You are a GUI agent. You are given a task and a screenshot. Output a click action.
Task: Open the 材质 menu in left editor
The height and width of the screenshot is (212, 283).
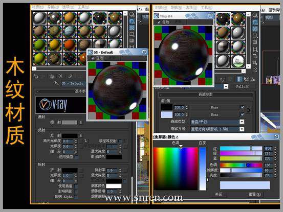[38, 7]
